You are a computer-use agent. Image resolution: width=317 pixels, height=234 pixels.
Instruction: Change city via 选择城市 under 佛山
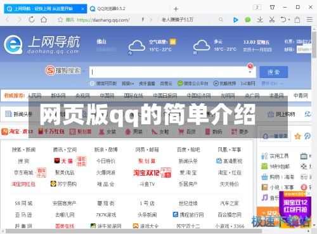(x=106, y=49)
